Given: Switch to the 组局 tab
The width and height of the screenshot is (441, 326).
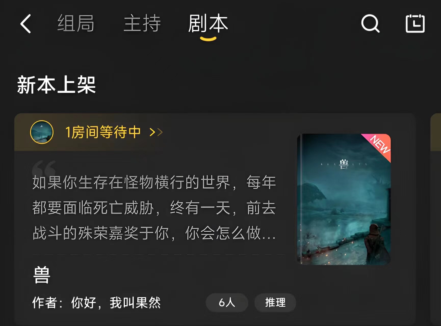Looking at the screenshot, I should [x=76, y=23].
